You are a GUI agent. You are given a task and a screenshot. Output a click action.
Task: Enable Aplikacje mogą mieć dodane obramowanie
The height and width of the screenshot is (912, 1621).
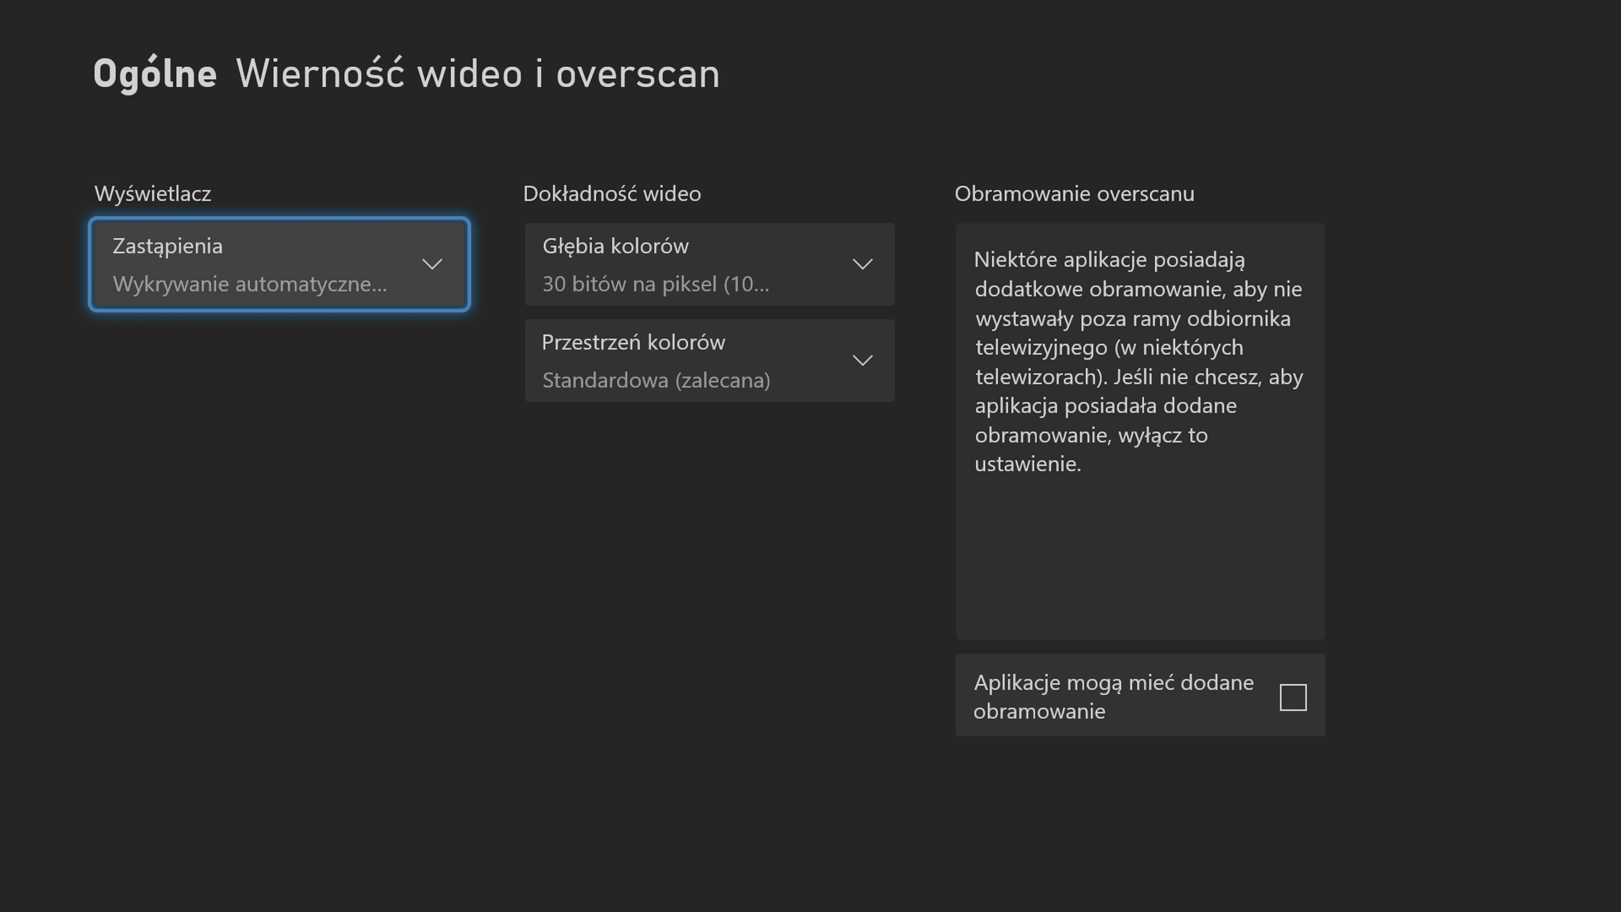[x=1293, y=696]
